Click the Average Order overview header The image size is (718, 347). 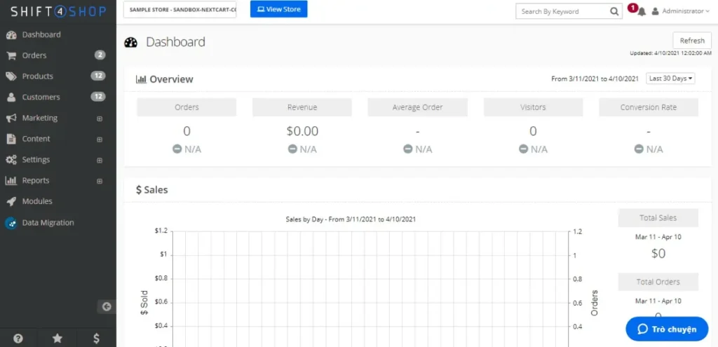pos(418,107)
